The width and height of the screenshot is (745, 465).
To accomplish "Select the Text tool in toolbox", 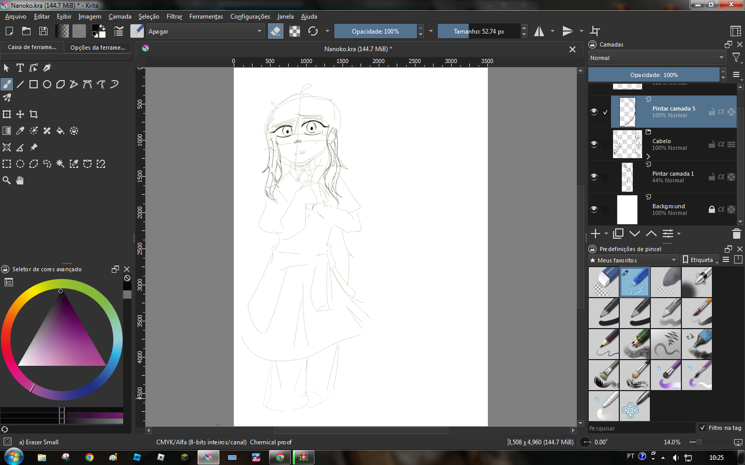I will click(20, 68).
